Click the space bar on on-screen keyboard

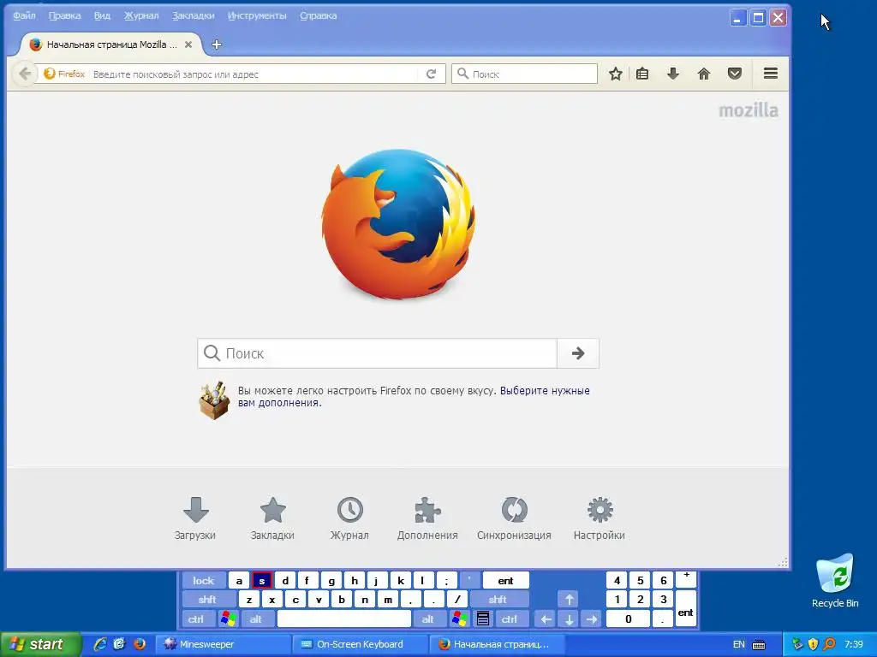pyautogui.click(x=344, y=619)
